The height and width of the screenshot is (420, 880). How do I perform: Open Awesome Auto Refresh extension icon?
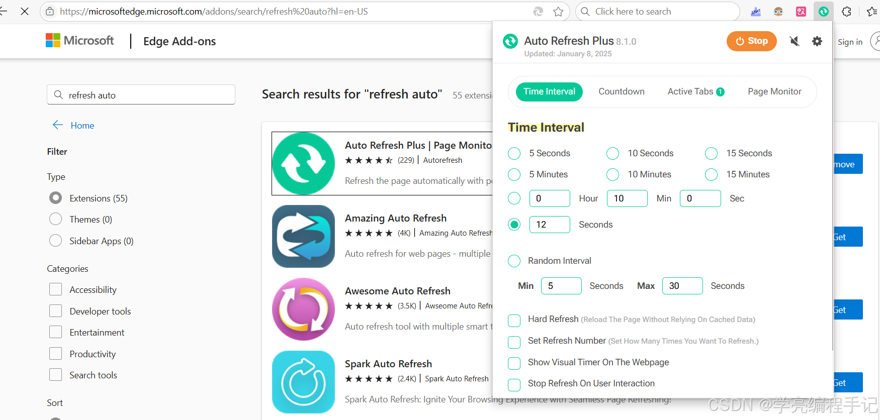pos(303,309)
